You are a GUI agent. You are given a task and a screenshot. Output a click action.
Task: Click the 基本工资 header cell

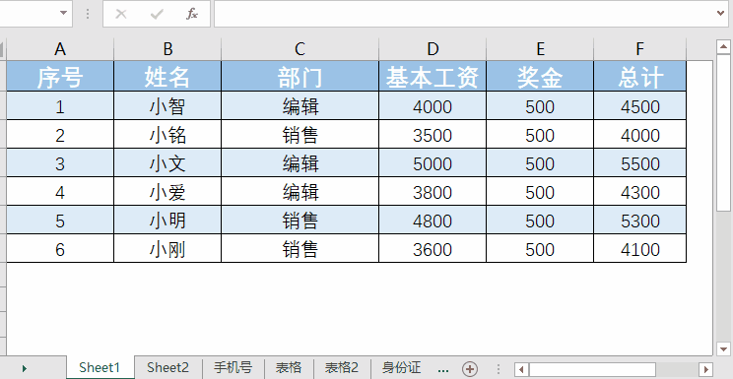pyautogui.click(x=433, y=76)
